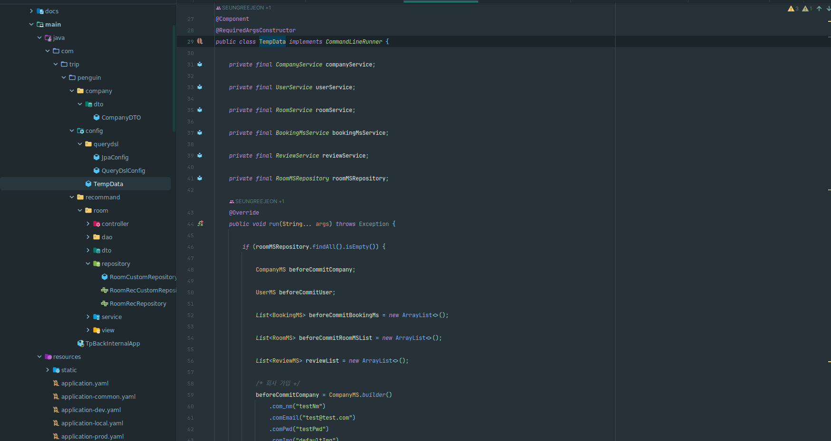This screenshot has height=441, width=831.
Task: Click the builder() call on line 59
Action: [377, 395]
